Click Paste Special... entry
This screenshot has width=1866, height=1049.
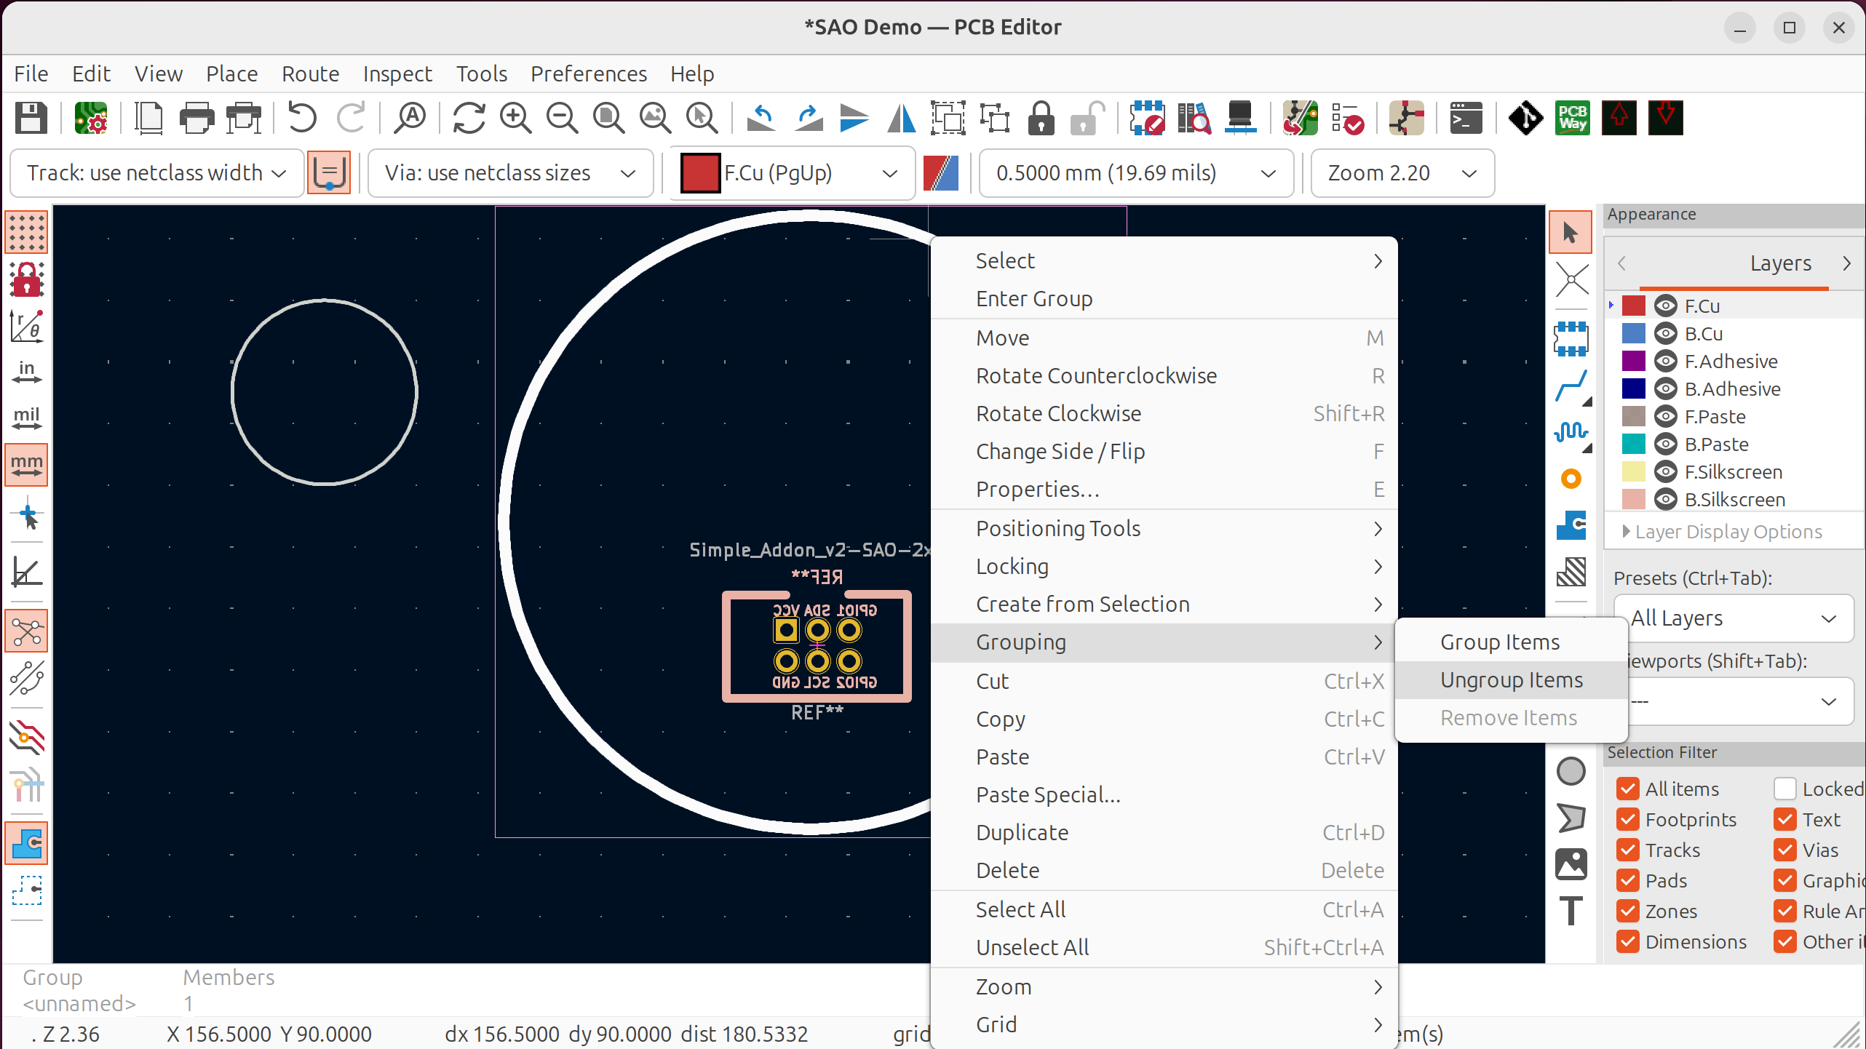click(1164, 795)
